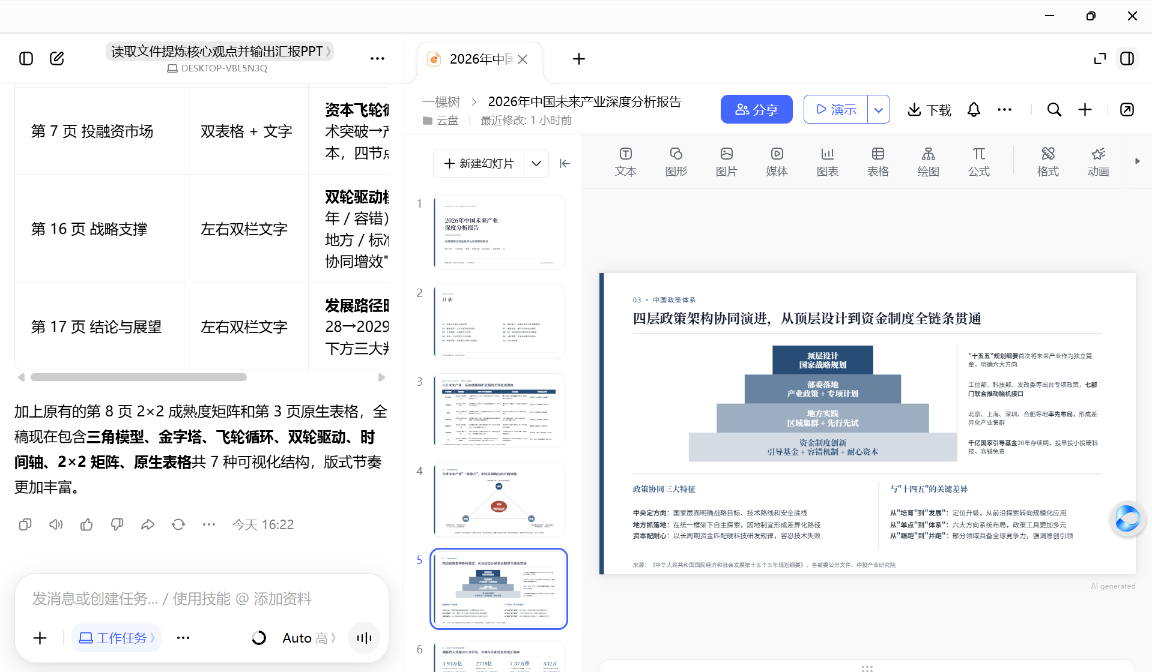Open 工作任务 mode selector
Image resolution: width=1152 pixels, height=672 pixels.
(x=117, y=638)
